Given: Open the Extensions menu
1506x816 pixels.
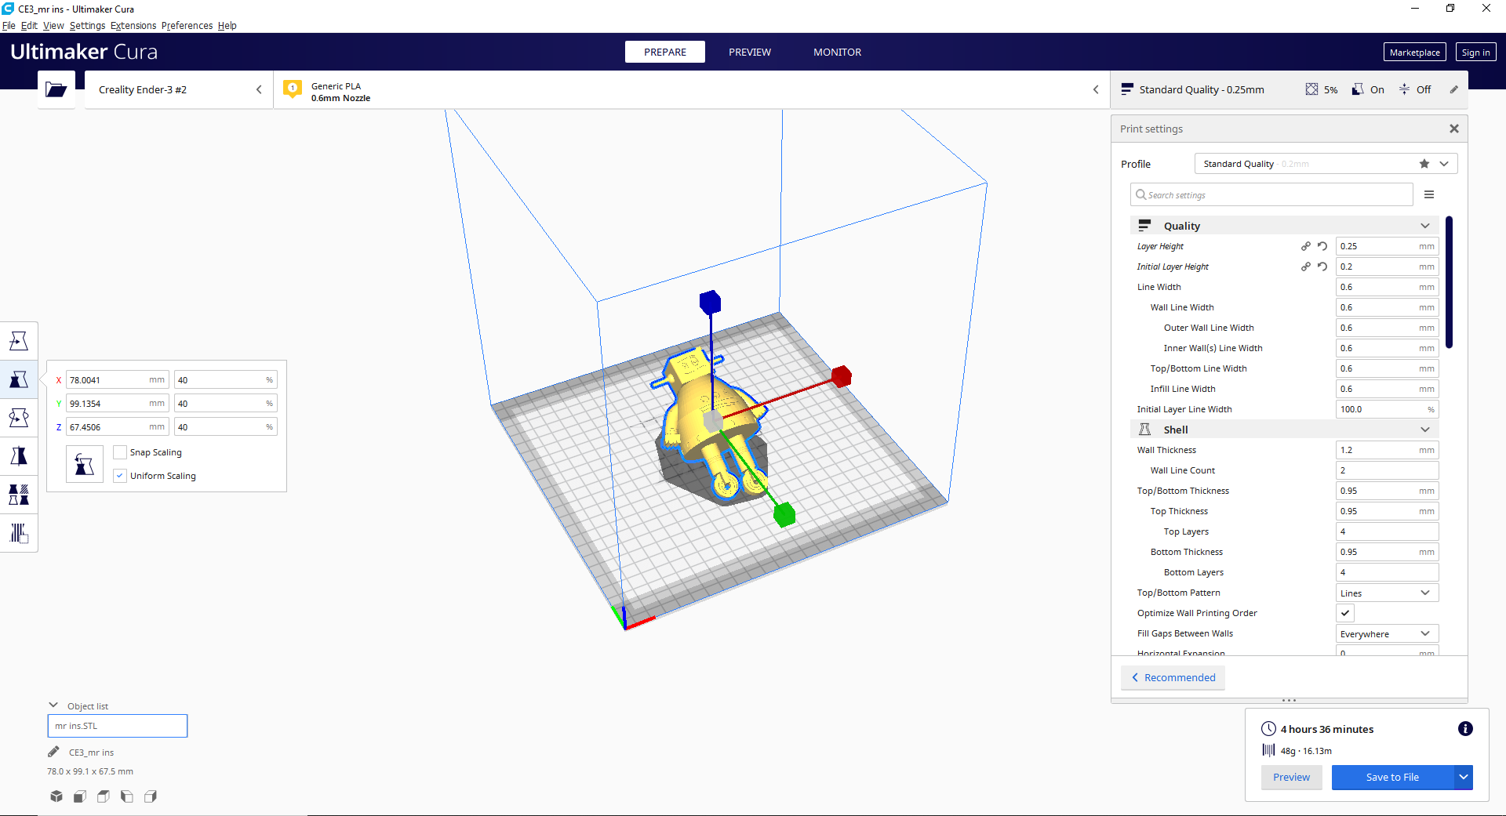Looking at the screenshot, I should (133, 26).
